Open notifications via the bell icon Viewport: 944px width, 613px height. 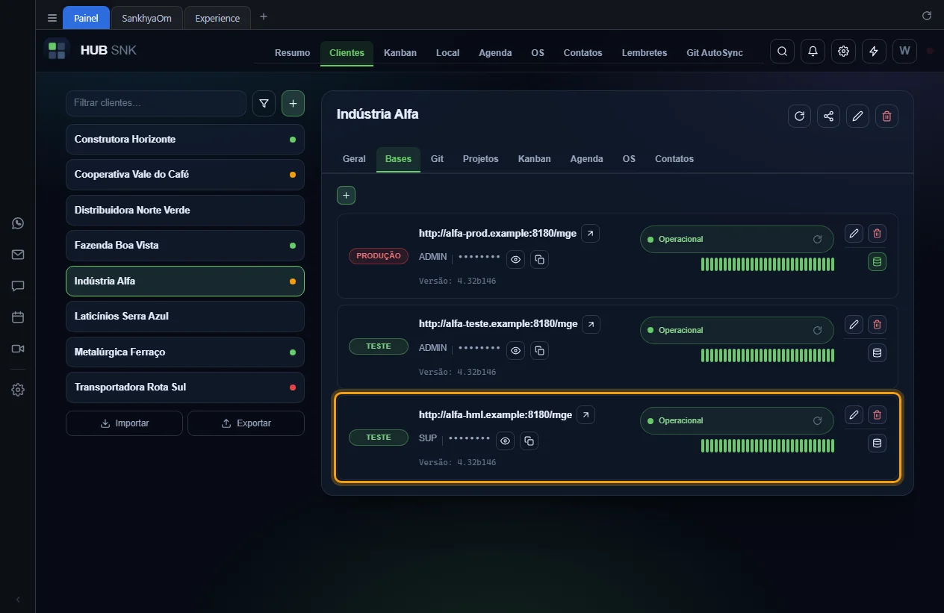click(813, 52)
